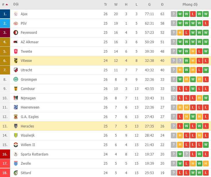Click the PSV team logo
Screen dimensions: 211x177
point(16,23)
